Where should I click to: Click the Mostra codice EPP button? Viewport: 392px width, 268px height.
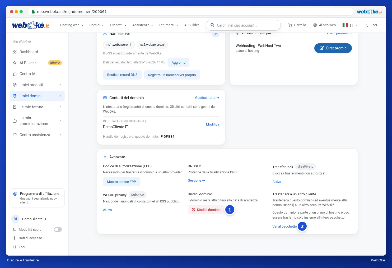pyautogui.click(x=122, y=182)
